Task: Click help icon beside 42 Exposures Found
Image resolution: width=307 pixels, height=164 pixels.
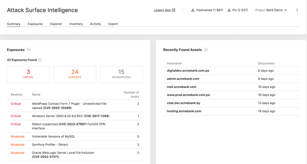Action: (40, 60)
